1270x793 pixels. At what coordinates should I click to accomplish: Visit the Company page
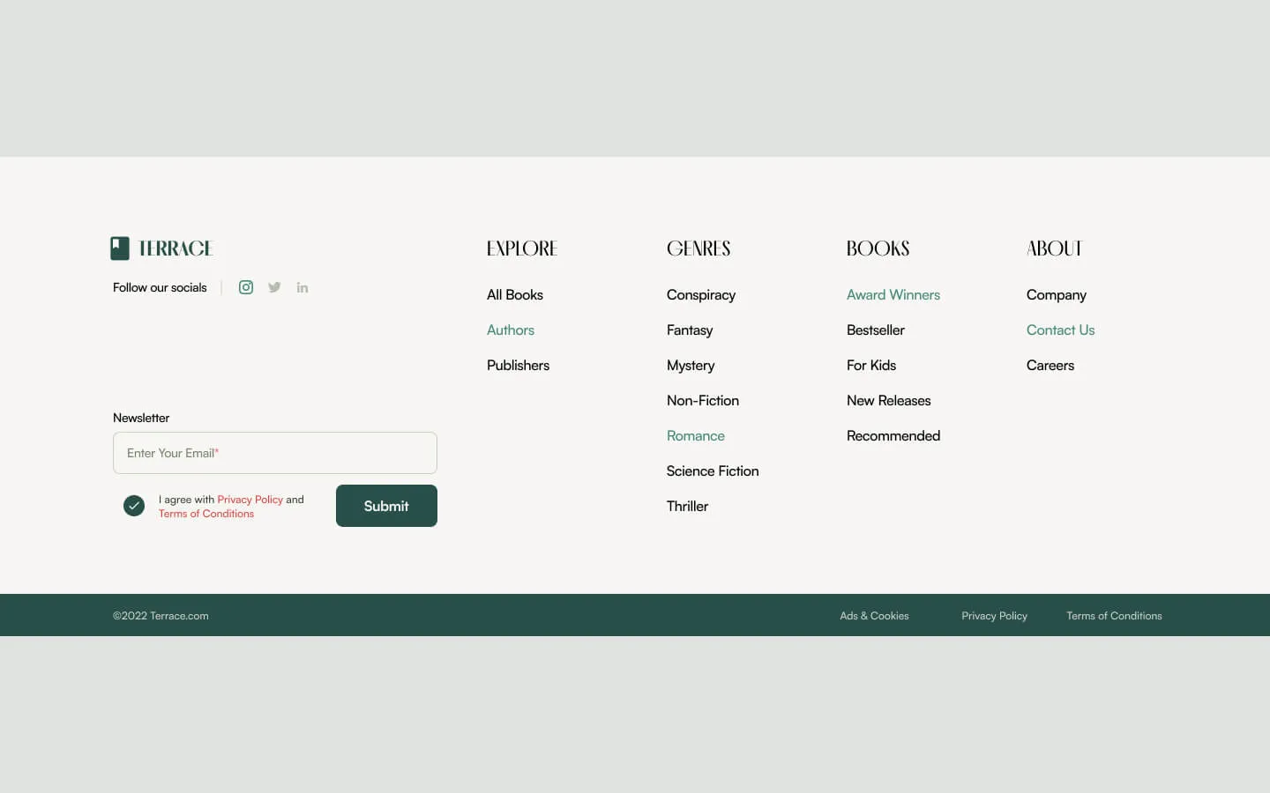tap(1057, 295)
